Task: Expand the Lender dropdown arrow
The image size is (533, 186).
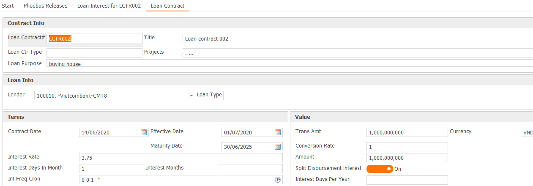Action: coord(191,96)
